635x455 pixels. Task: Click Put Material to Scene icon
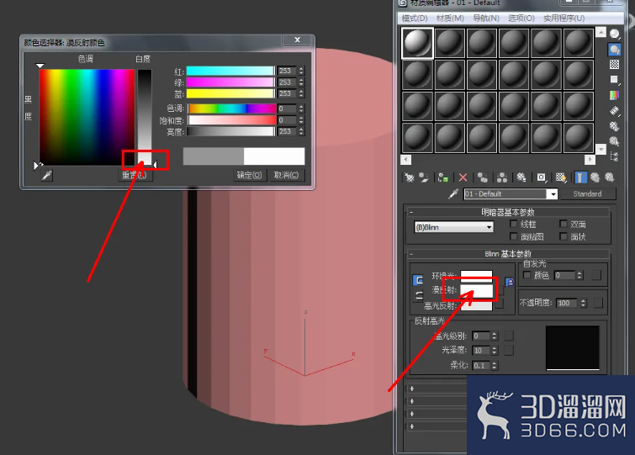pyautogui.click(x=424, y=177)
